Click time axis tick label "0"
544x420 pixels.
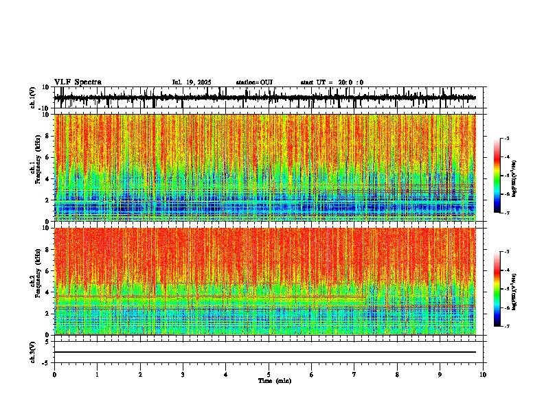(54, 375)
